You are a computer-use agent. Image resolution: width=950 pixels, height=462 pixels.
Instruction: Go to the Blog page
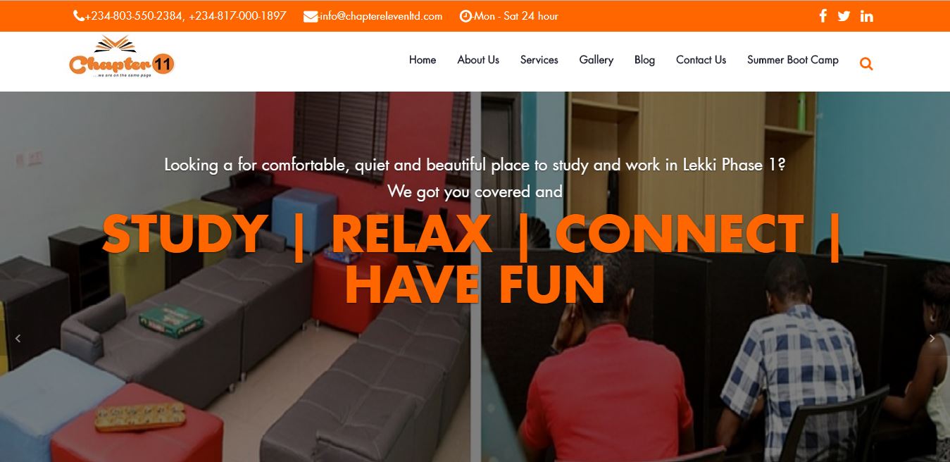coord(644,60)
